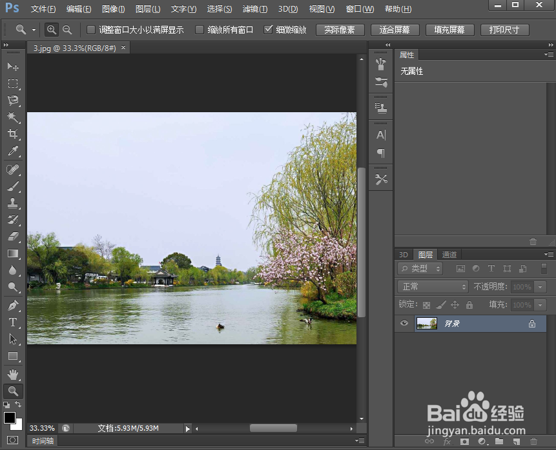Open the Character panel icon

pos(380,135)
